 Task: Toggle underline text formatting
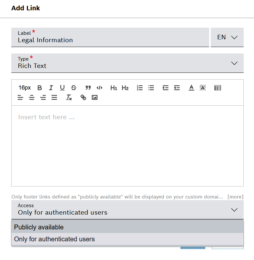pos(62,88)
